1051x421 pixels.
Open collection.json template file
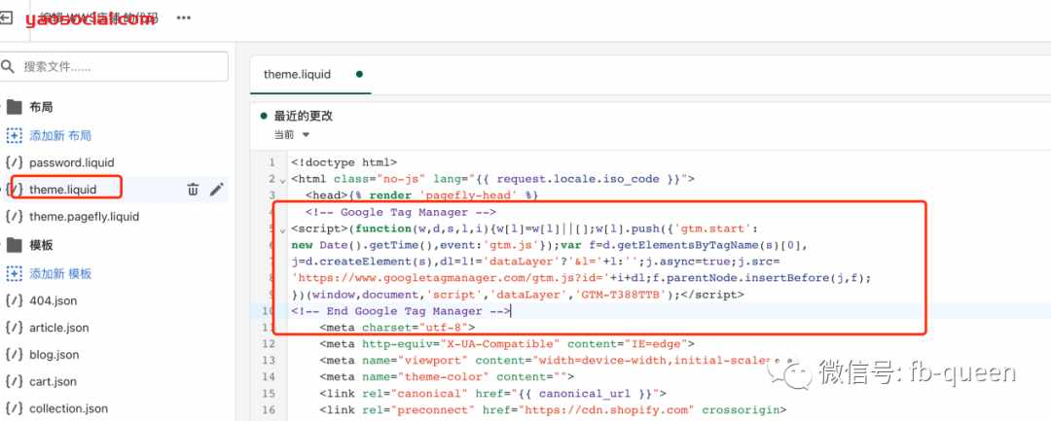click(68, 408)
